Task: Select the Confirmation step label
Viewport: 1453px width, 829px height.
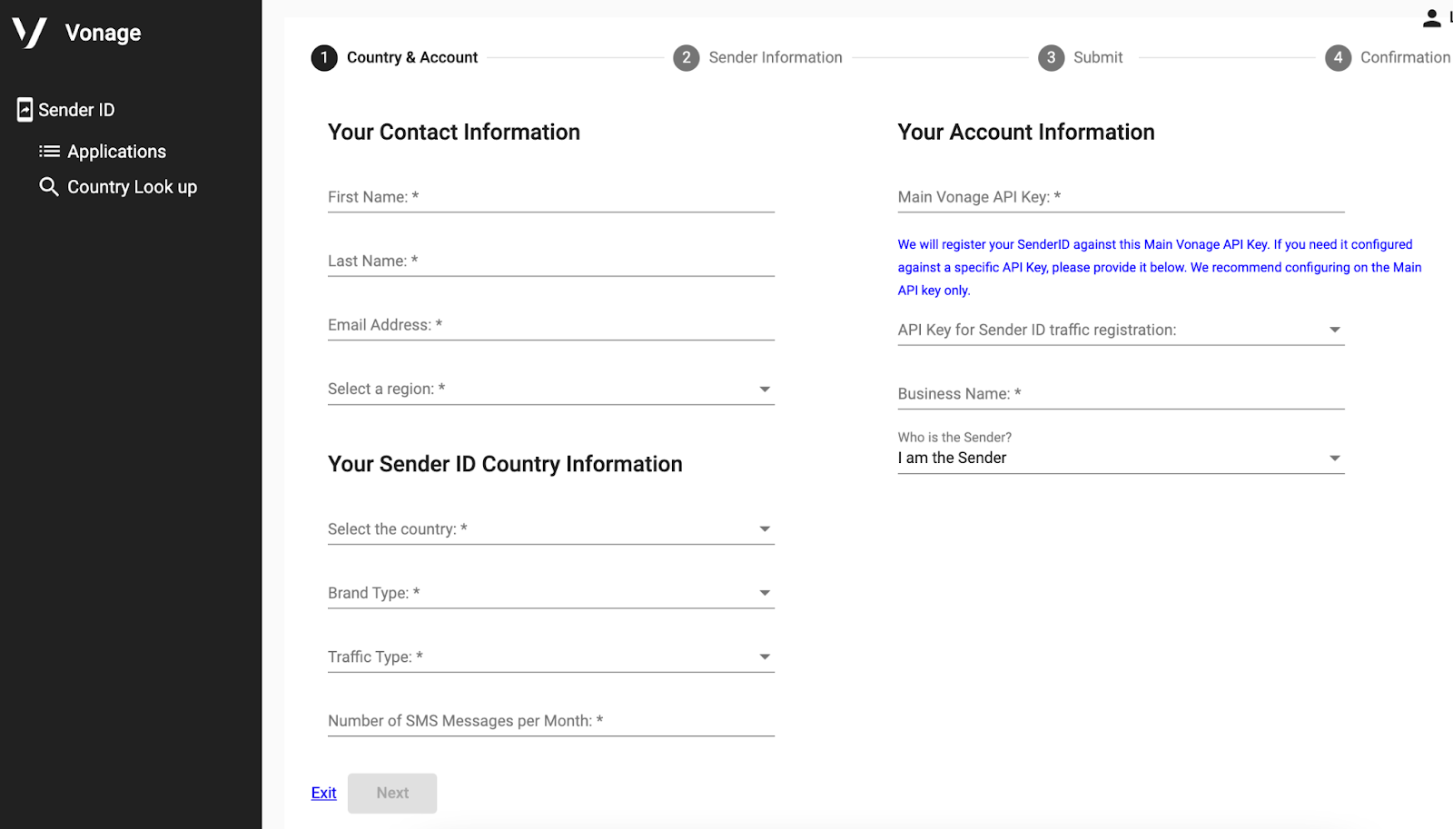Action: (1405, 57)
